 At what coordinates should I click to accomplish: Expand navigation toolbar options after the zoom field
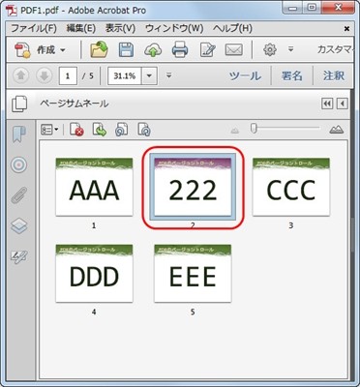tap(168, 75)
